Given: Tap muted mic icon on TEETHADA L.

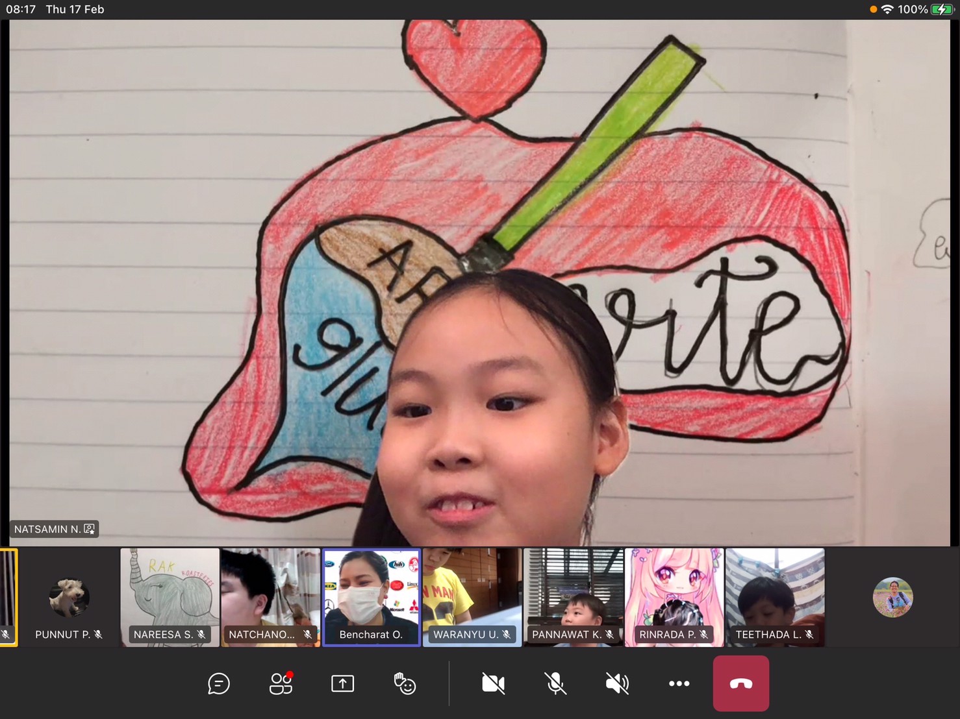Looking at the screenshot, I should [x=809, y=635].
